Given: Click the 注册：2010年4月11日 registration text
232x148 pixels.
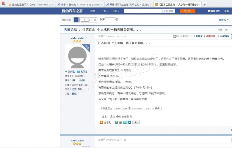Looking at the screenshot, I should [76, 85].
